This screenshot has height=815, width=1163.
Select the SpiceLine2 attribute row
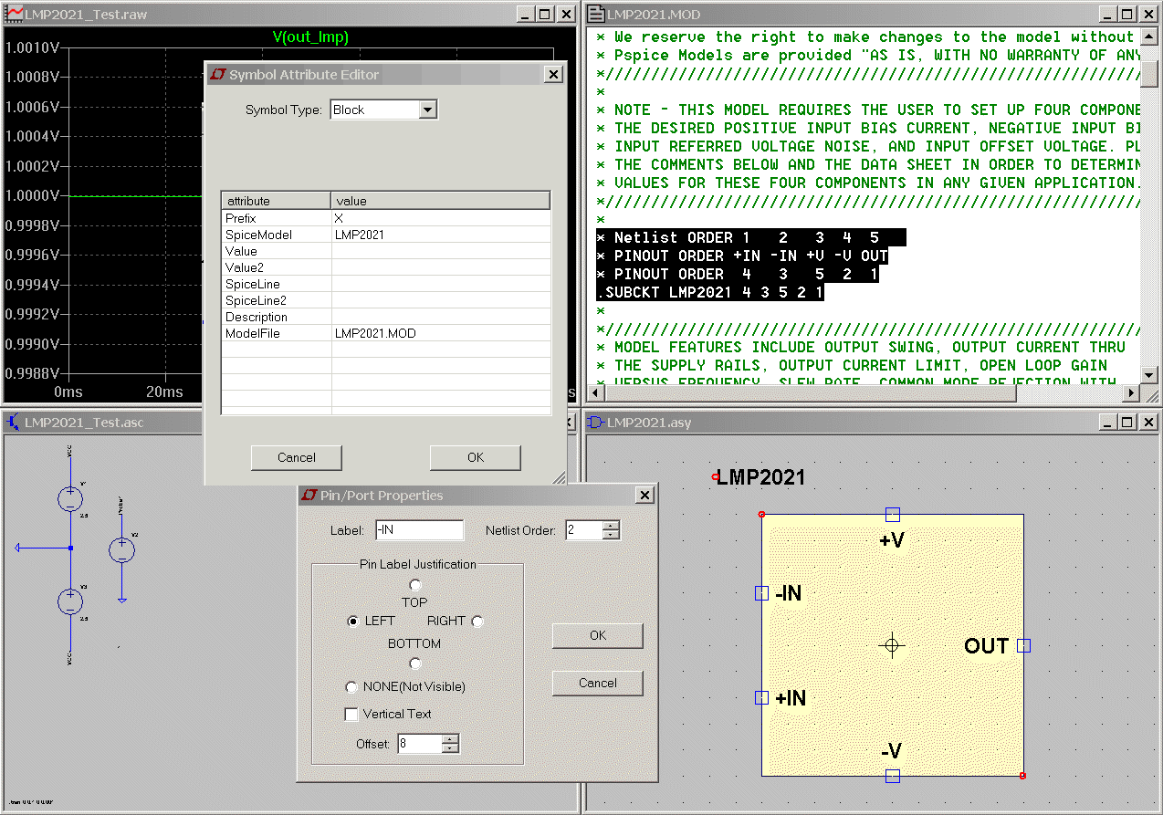tap(386, 300)
